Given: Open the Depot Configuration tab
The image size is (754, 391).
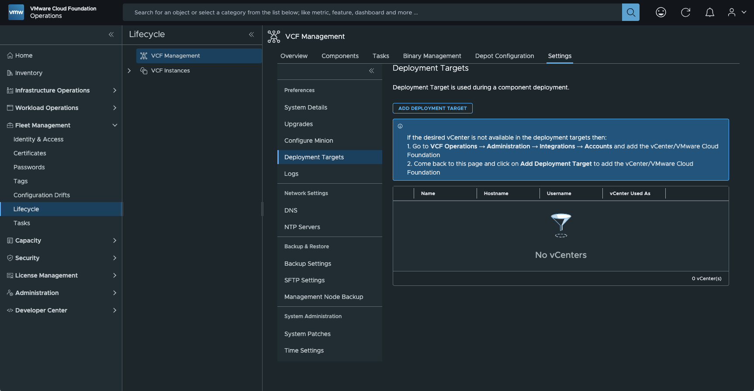Looking at the screenshot, I should (504, 56).
